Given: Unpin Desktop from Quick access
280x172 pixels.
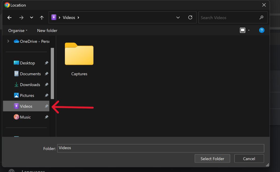Looking at the screenshot, I should point(46,63).
